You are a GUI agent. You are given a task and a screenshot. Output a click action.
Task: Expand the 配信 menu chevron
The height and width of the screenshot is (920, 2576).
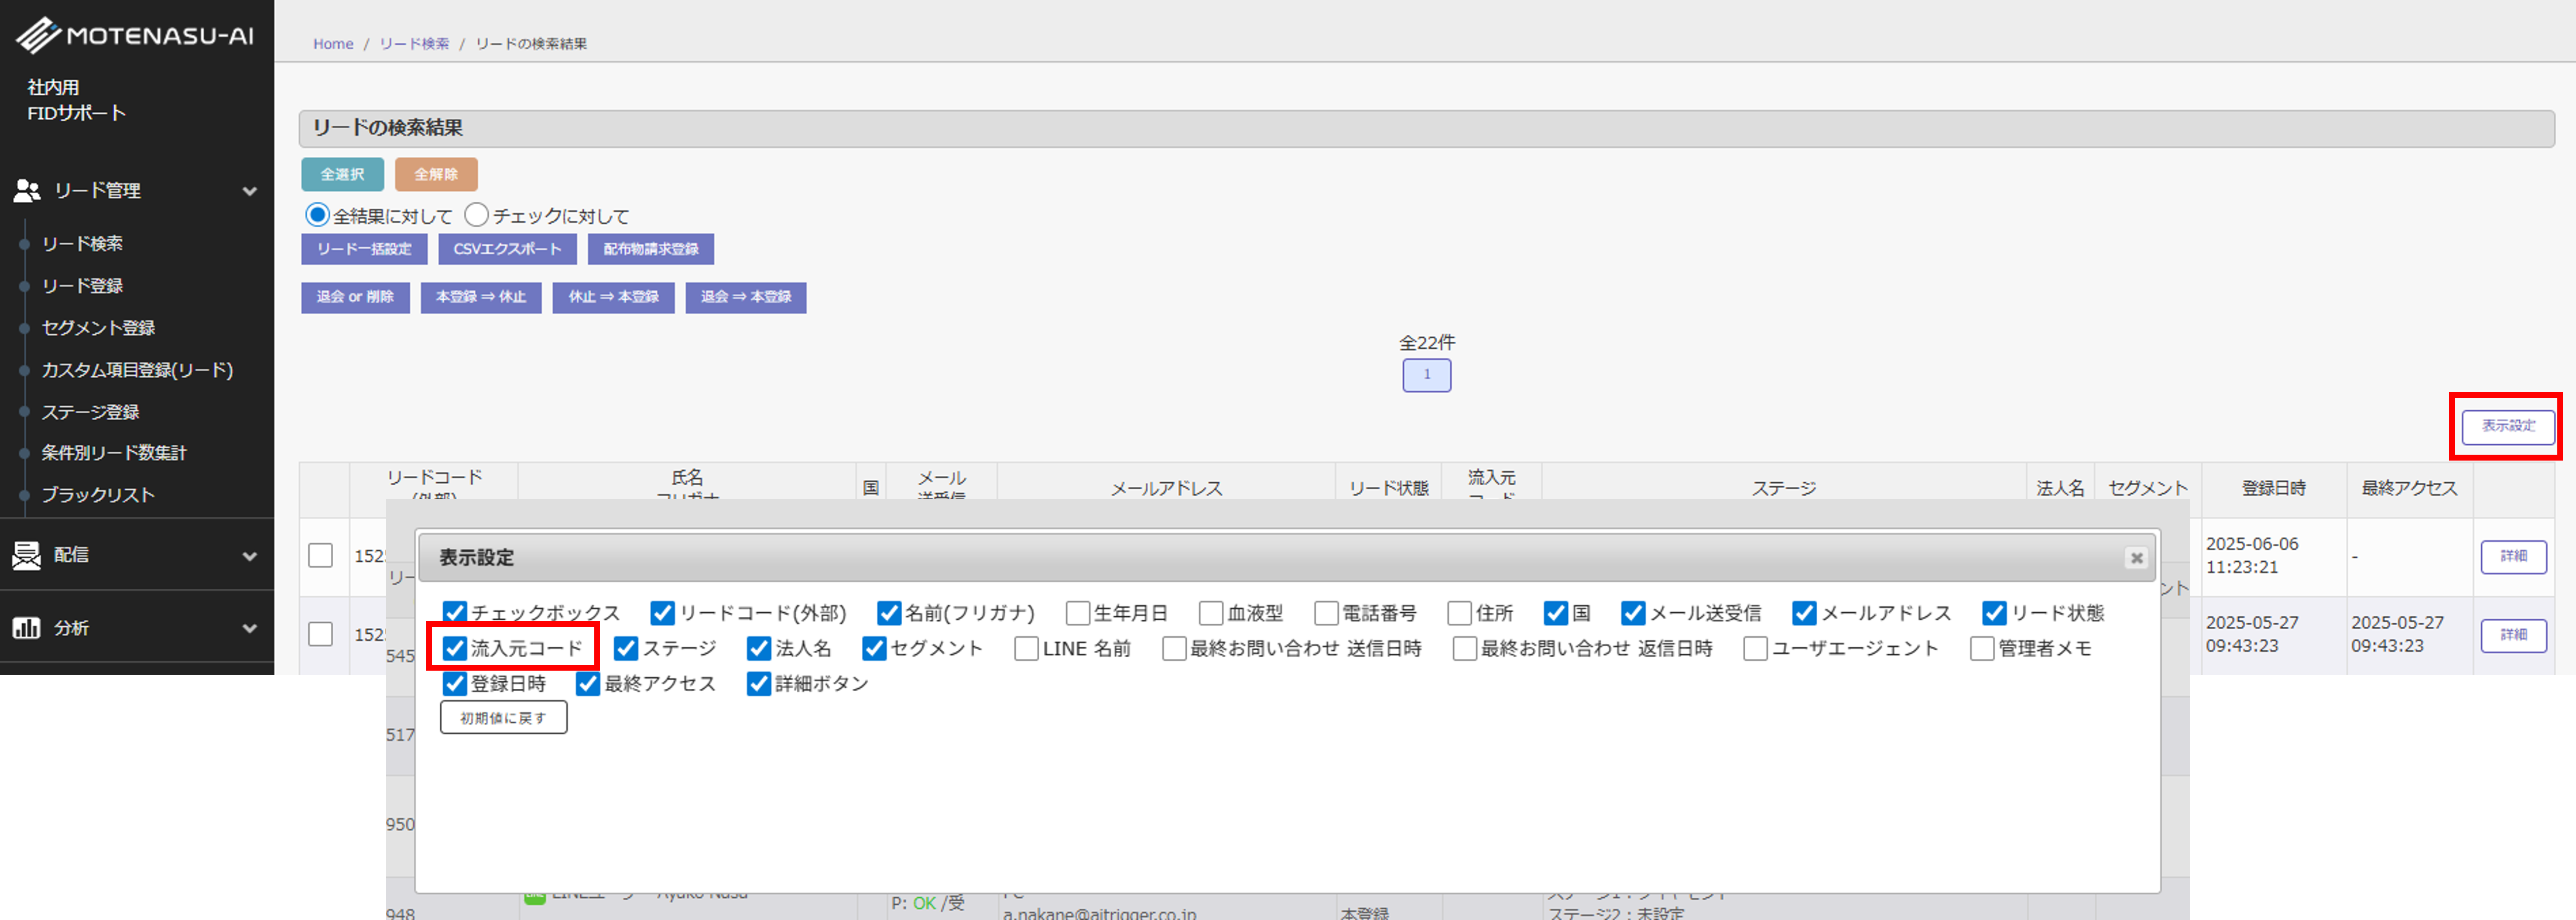[x=250, y=556]
